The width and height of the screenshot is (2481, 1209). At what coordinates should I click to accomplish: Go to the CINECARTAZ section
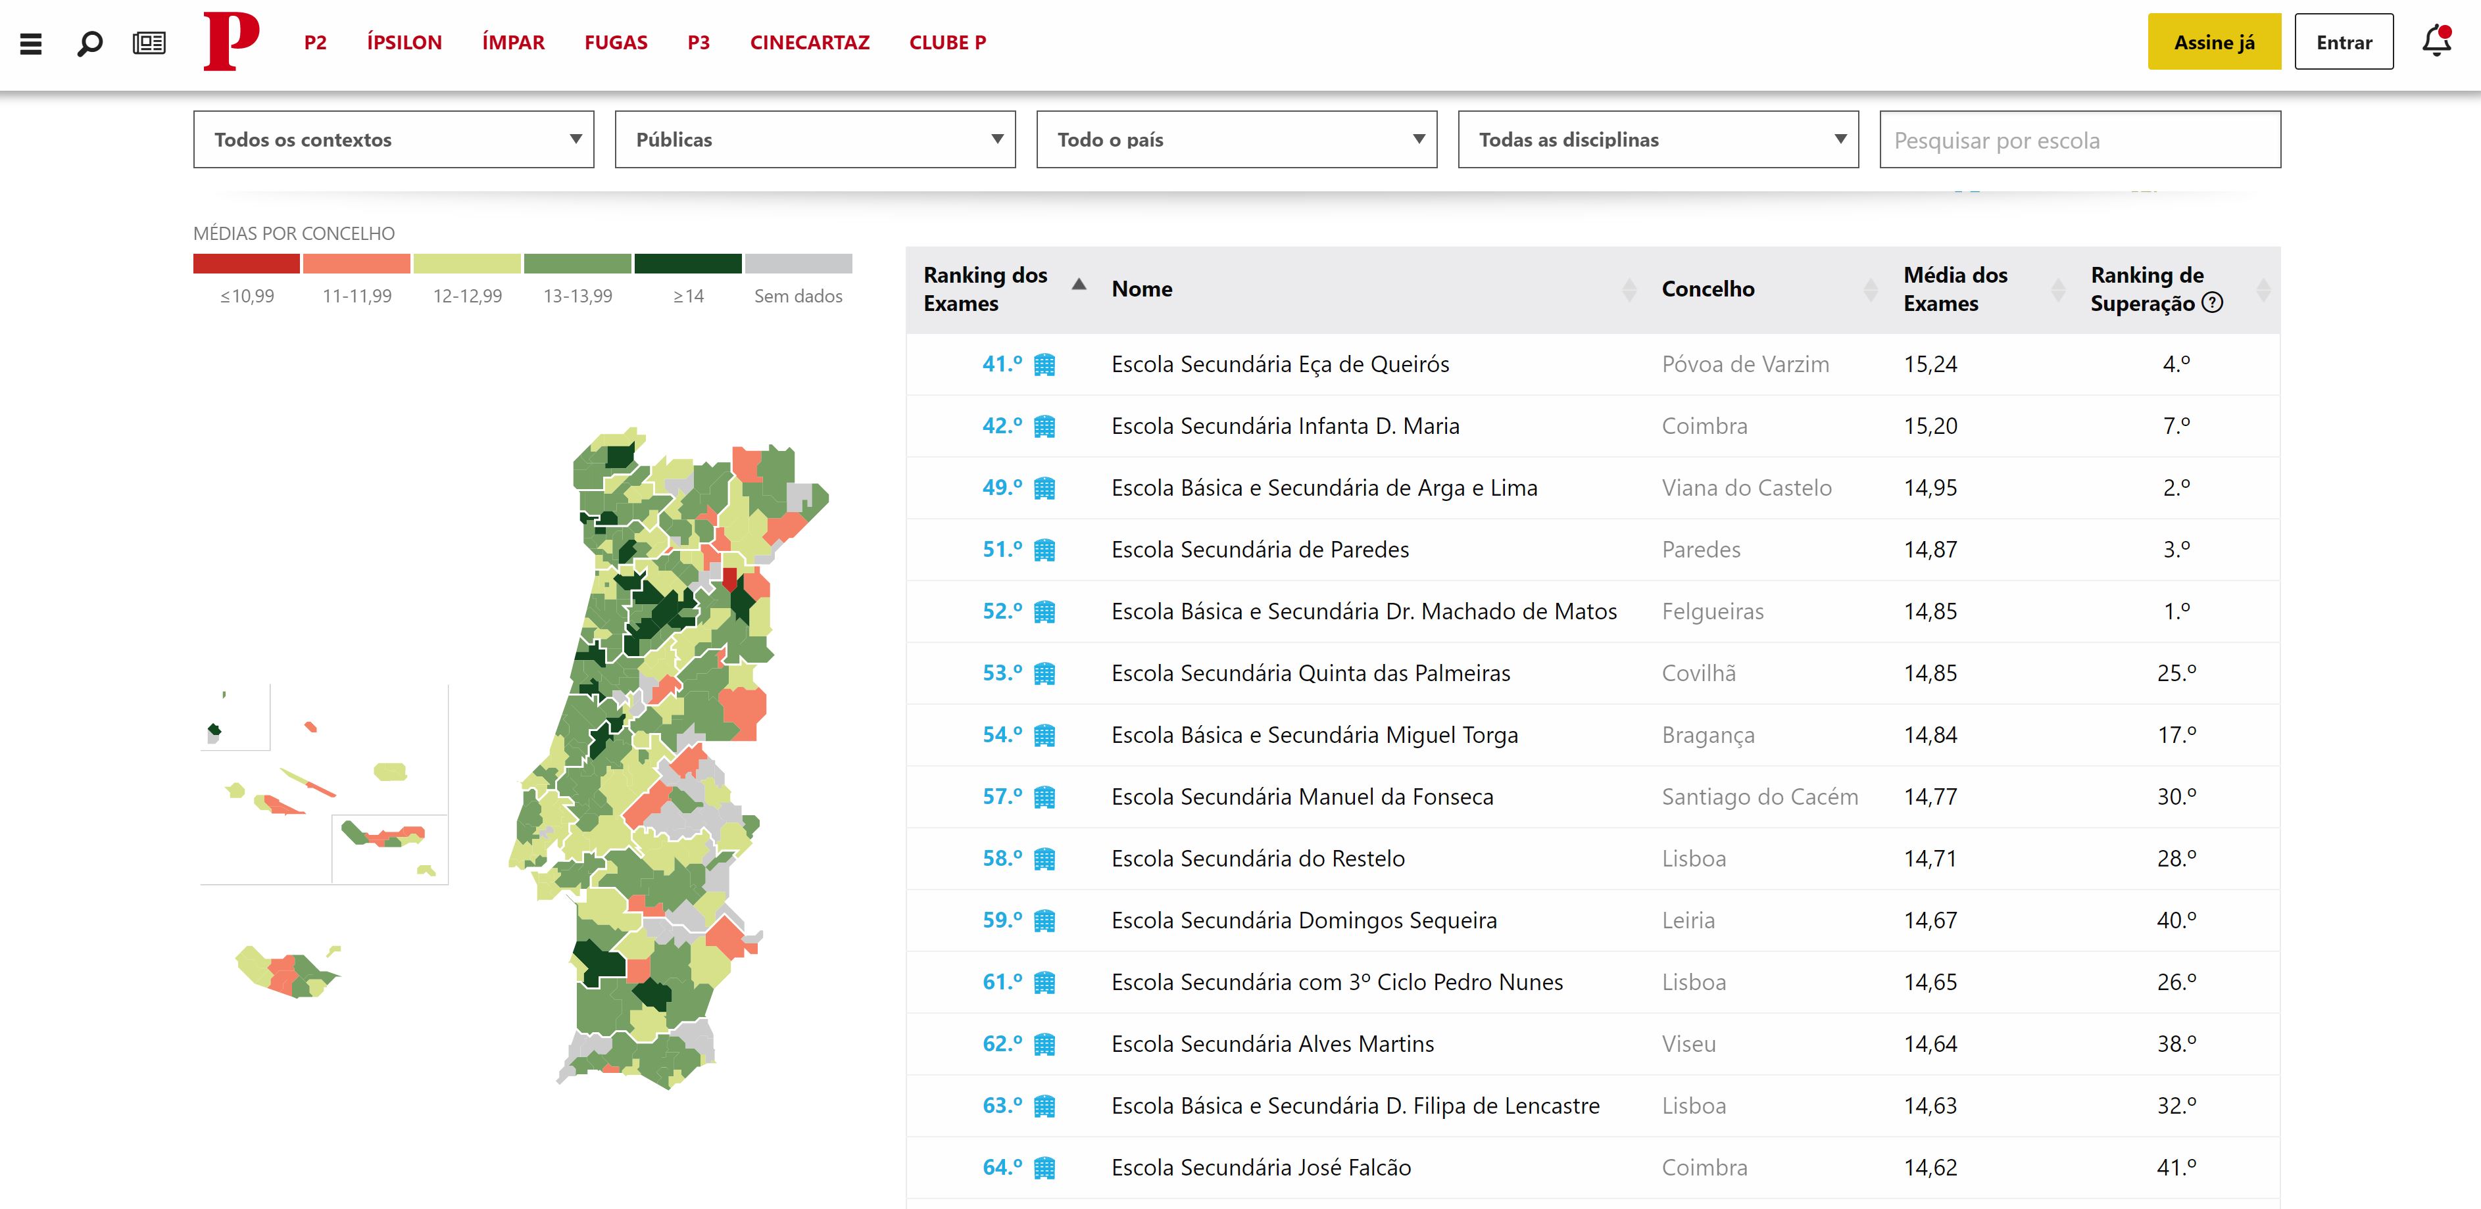809,42
